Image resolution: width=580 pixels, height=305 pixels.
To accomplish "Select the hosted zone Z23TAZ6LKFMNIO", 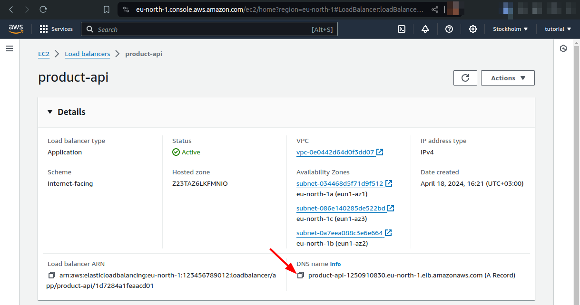I will (200, 184).
